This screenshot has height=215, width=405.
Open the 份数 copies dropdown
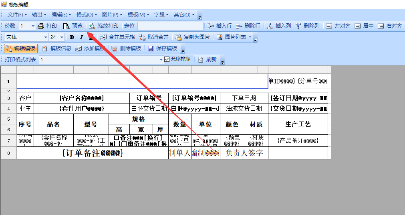(x=32, y=26)
